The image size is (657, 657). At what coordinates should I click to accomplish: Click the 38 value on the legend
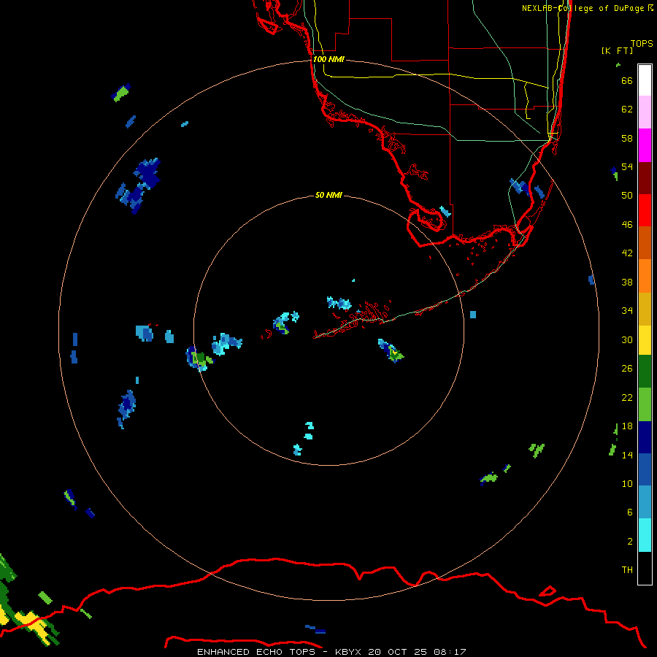coord(627,283)
